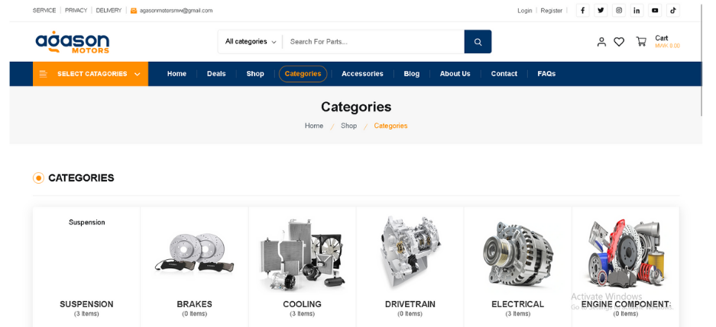Viewport: 716px width, 327px height.
Task: Open the TikTok social icon
Action: [673, 11]
